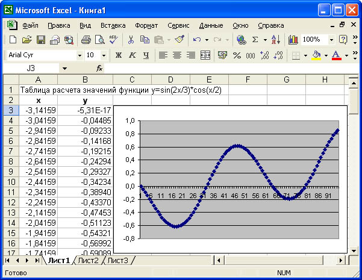The image size is (362, 280).
Task: Select column A header
Action: tap(38, 79)
